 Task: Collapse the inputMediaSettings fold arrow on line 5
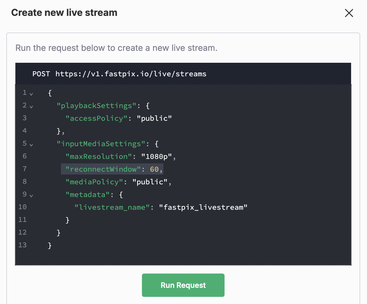coord(31,145)
